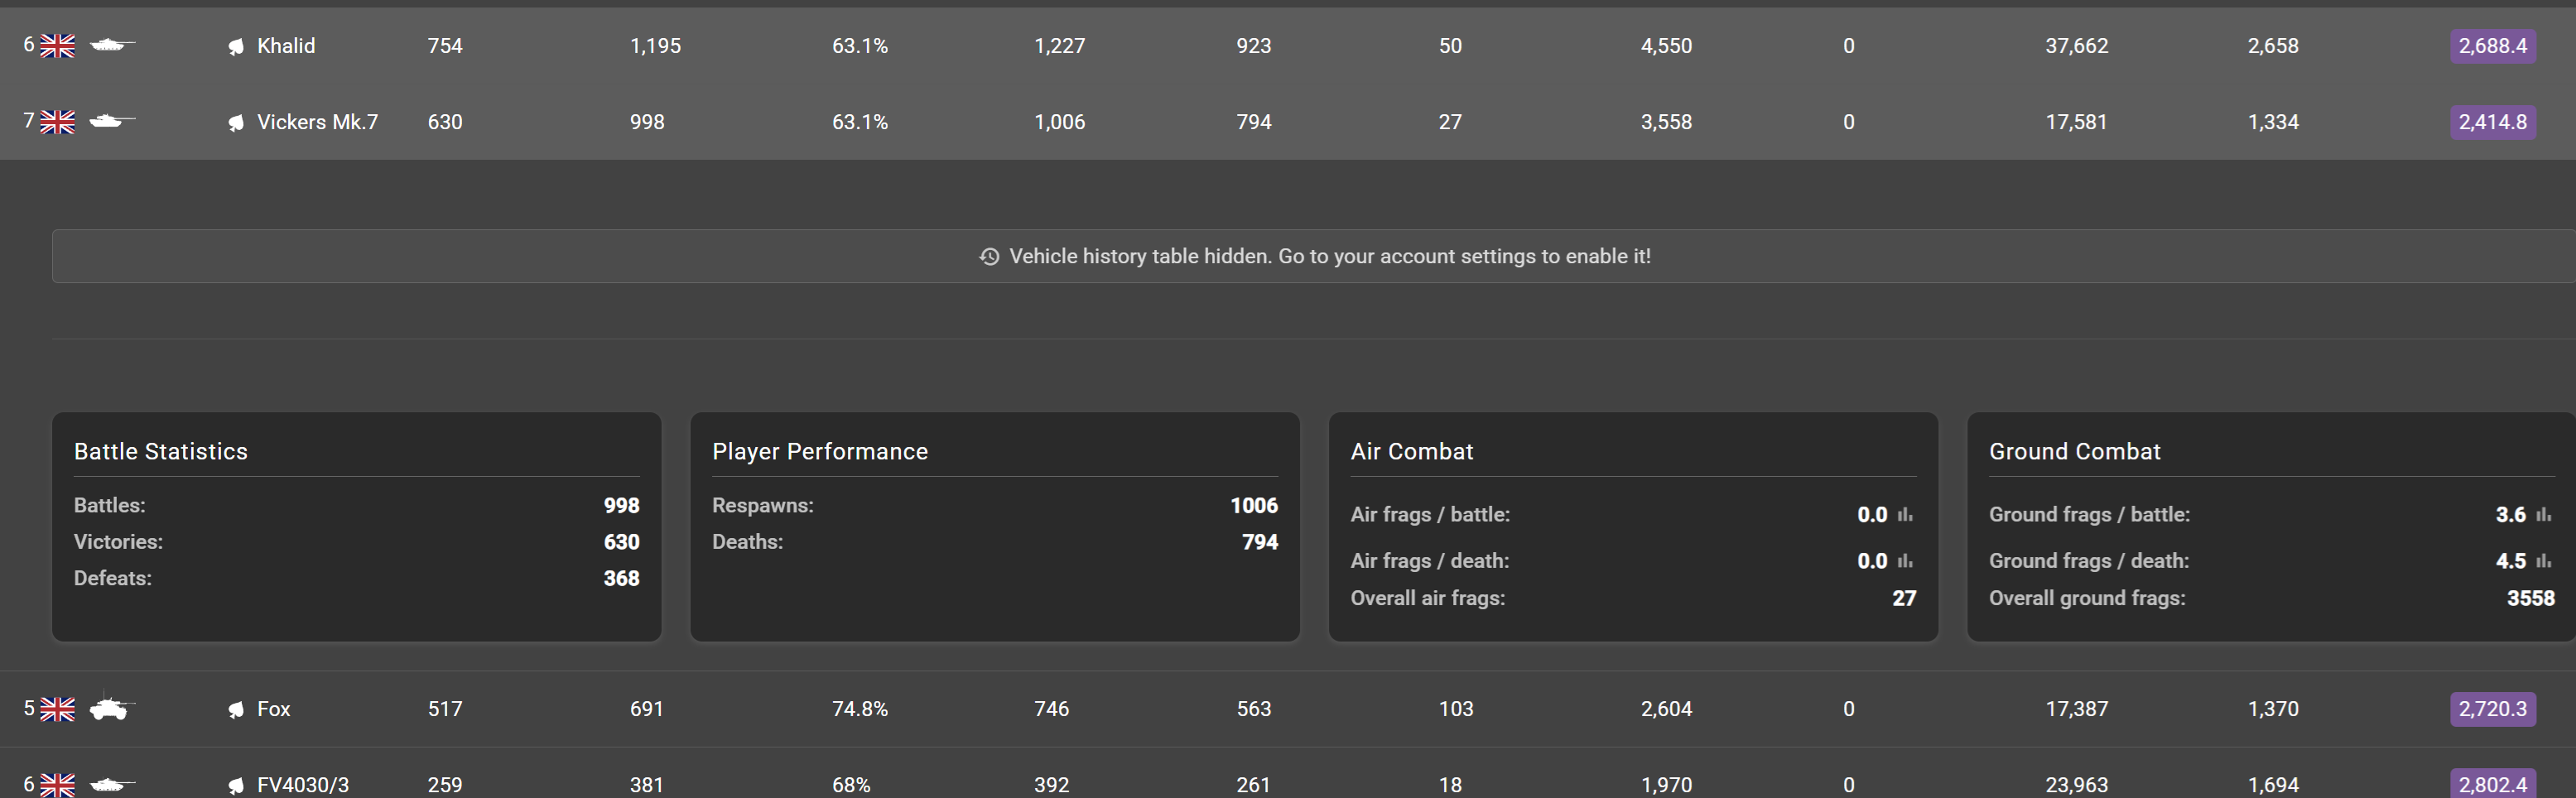The width and height of the screenshot is (2576, 798).
Task: Click the purple 2,720.3 badge for Fox
Action: (x=2491, y=709)
